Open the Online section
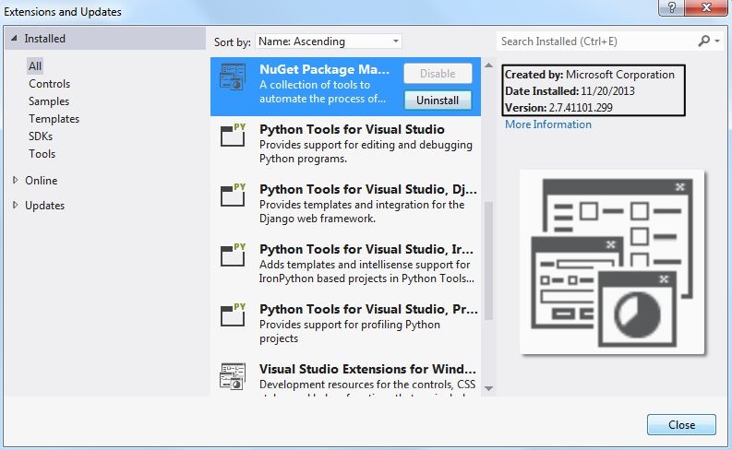 (42, 181)
